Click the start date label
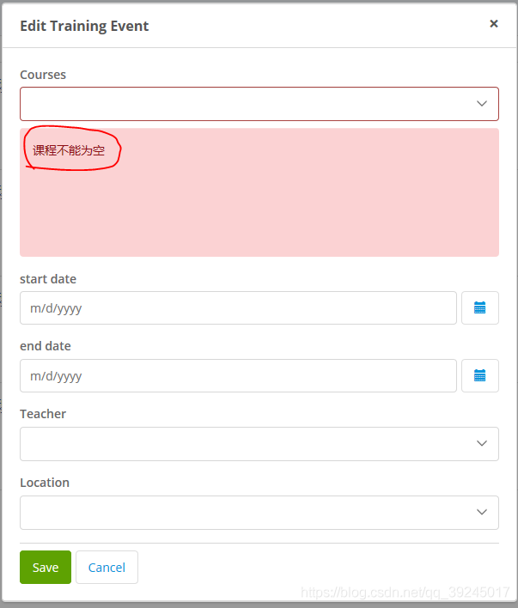 click(x=48, y=279)
